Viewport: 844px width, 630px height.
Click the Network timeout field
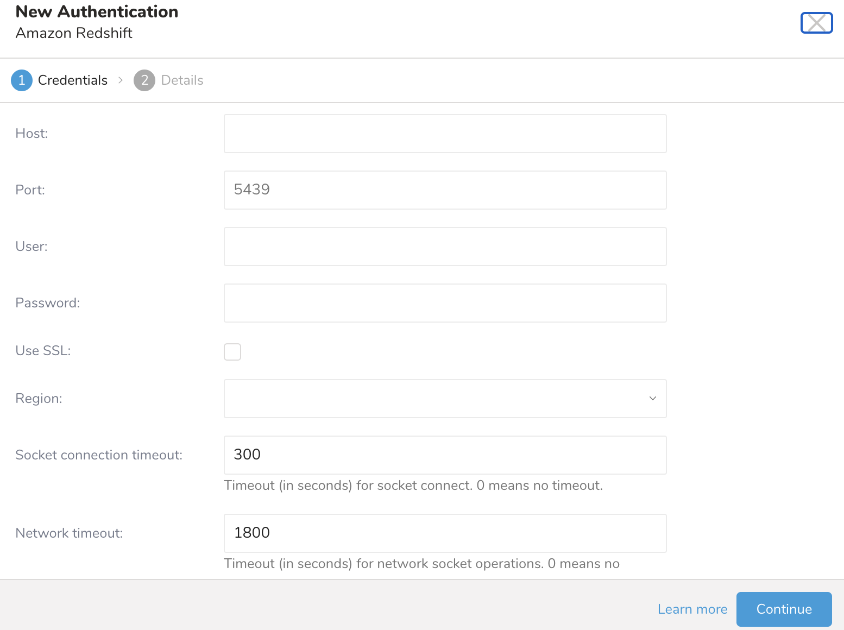pyautogui.click(x=445, y=533)
